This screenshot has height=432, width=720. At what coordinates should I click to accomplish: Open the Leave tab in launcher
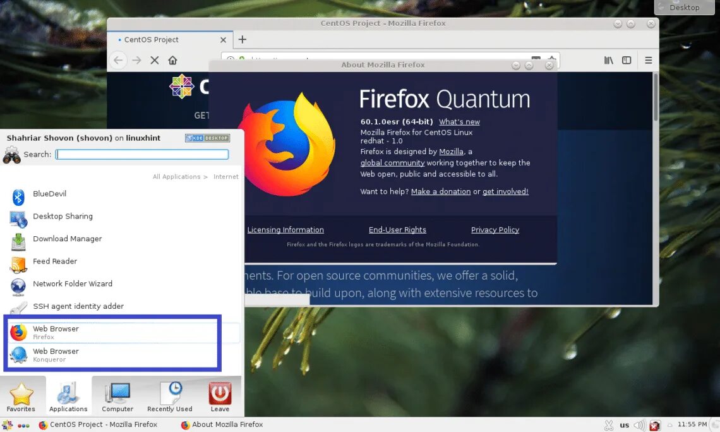[x=220, y=396]
